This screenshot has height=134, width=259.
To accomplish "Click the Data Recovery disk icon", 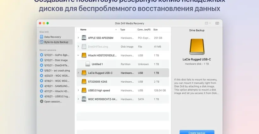I will 41,37.
